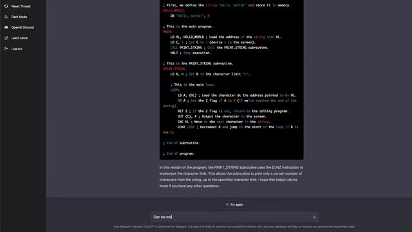This screenshot has height=232, width=412.
Task: Click the "CALL PRINT_STRING" code line
Action: tap(219, 48)
